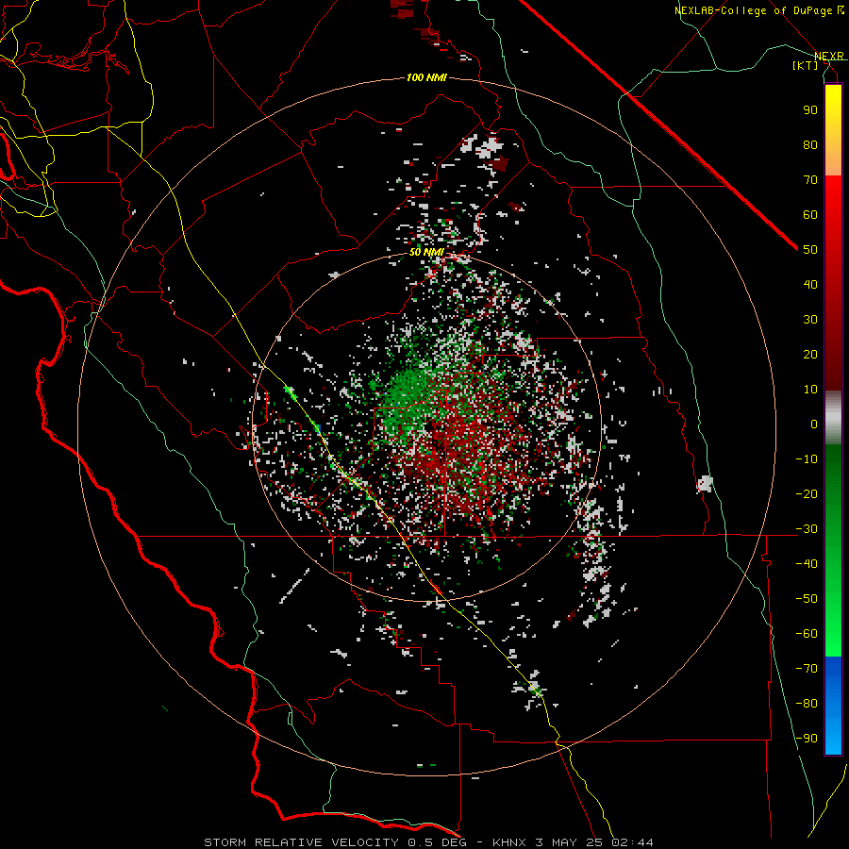The image size is (849, 849).
Task: Click the 0 value on velocity scale
Action: pyautogui.click(x=814, y=424)
